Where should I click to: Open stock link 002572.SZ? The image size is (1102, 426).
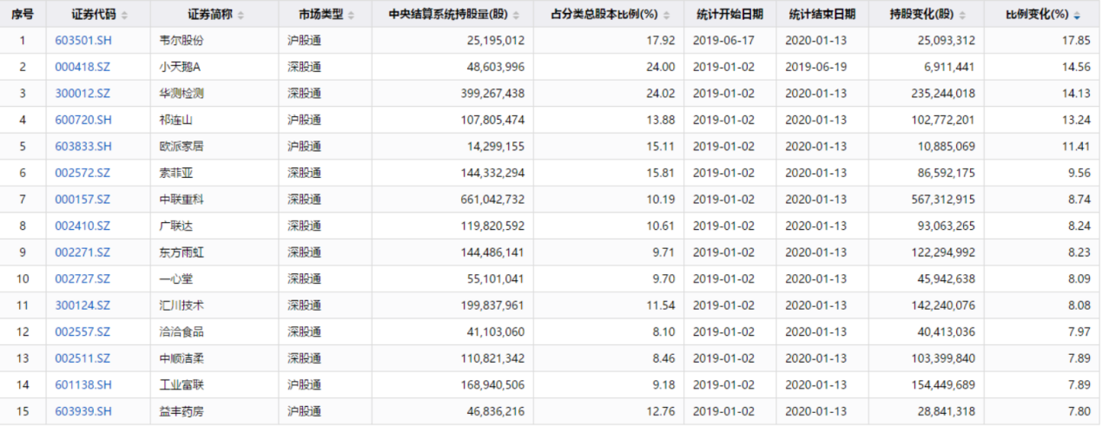82,173
